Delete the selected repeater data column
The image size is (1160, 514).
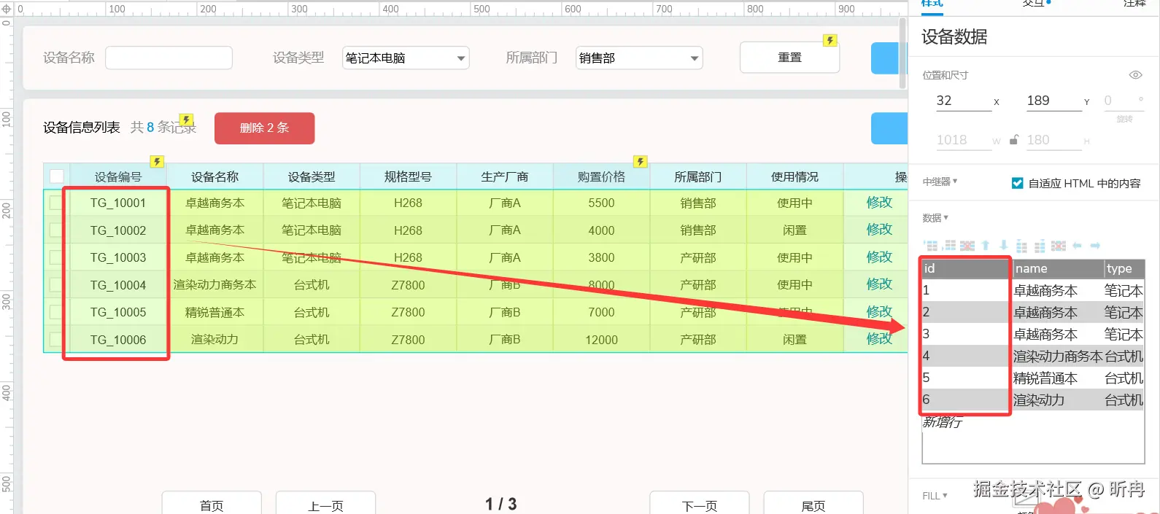tap(1059, 246)
